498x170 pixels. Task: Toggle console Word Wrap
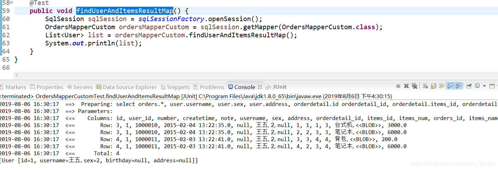pyautogui.click(x=442, y=86)
